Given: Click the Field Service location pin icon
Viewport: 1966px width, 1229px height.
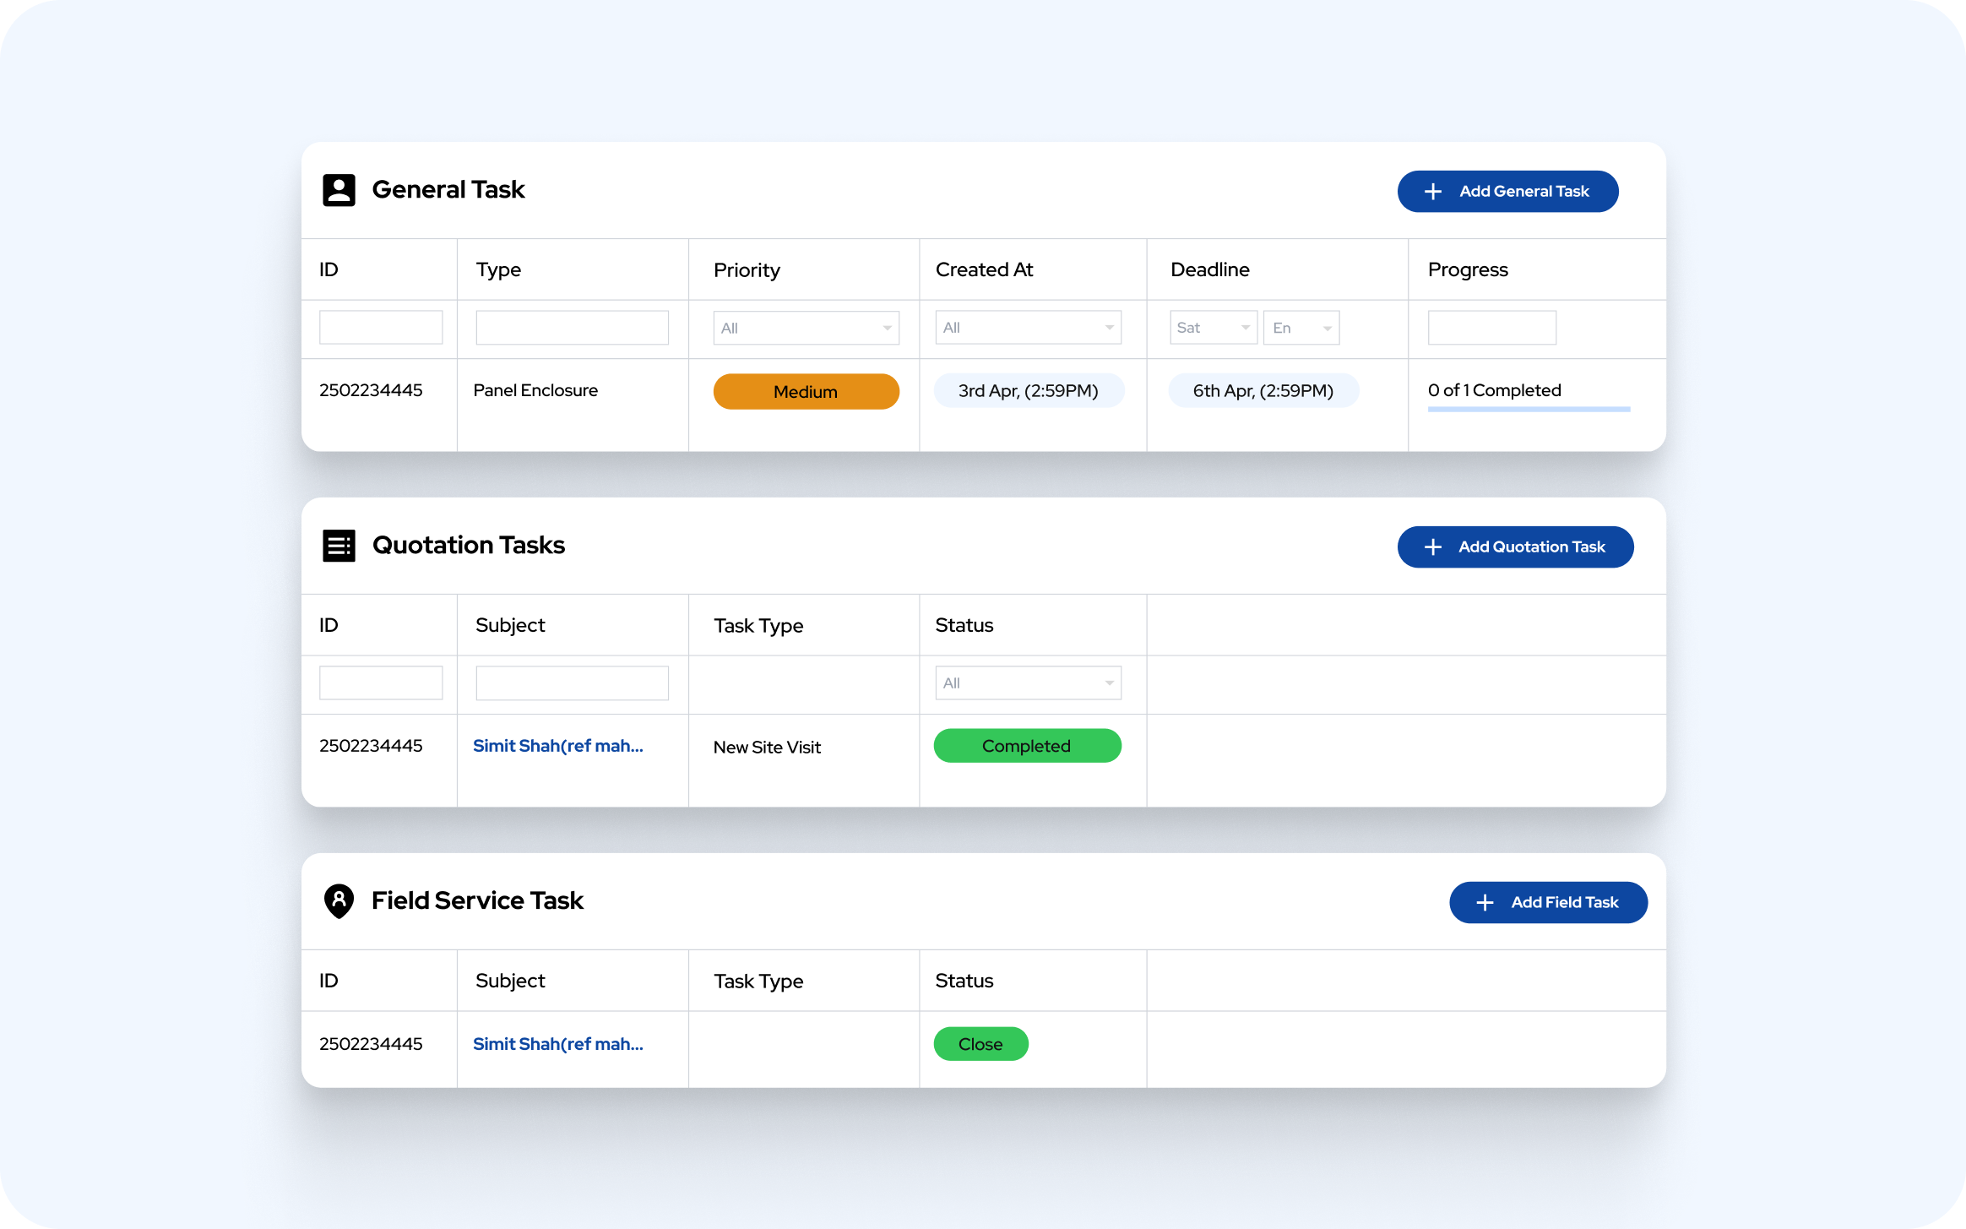Looking at the screenshot, I should point(339,901).
